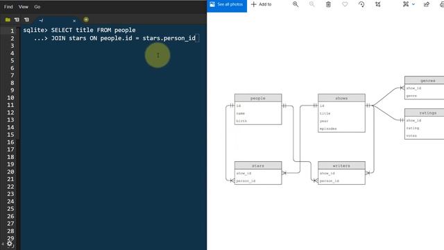
Task: Open the View menu
Action: [23, 7]
